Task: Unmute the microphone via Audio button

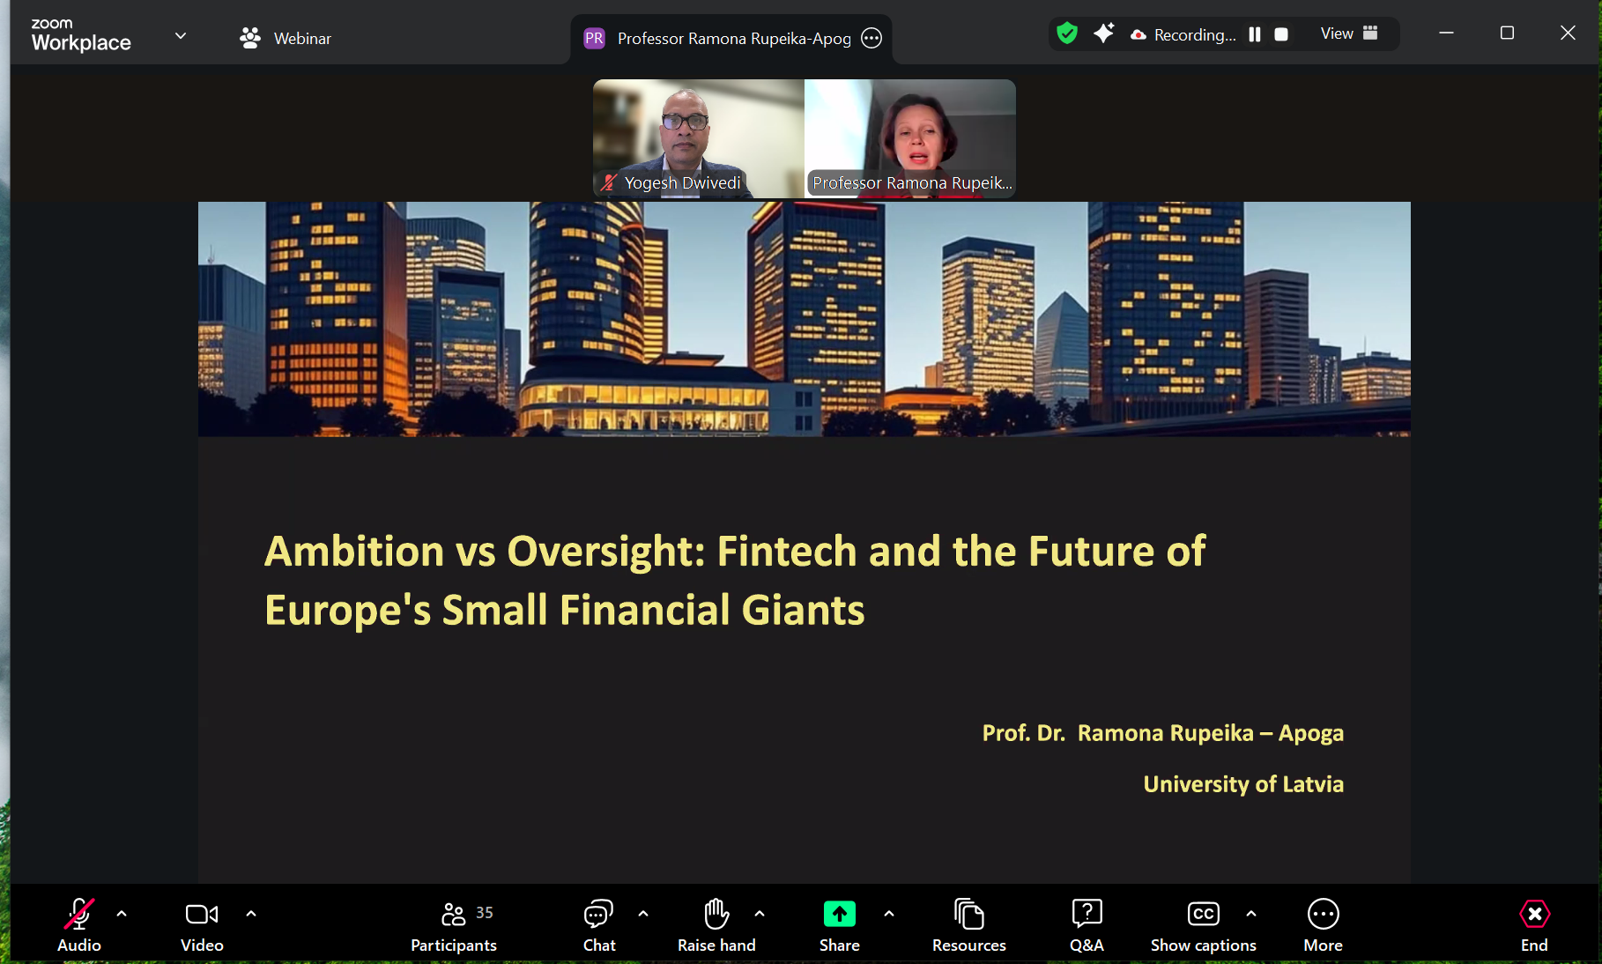Action: tap(79, 924)
